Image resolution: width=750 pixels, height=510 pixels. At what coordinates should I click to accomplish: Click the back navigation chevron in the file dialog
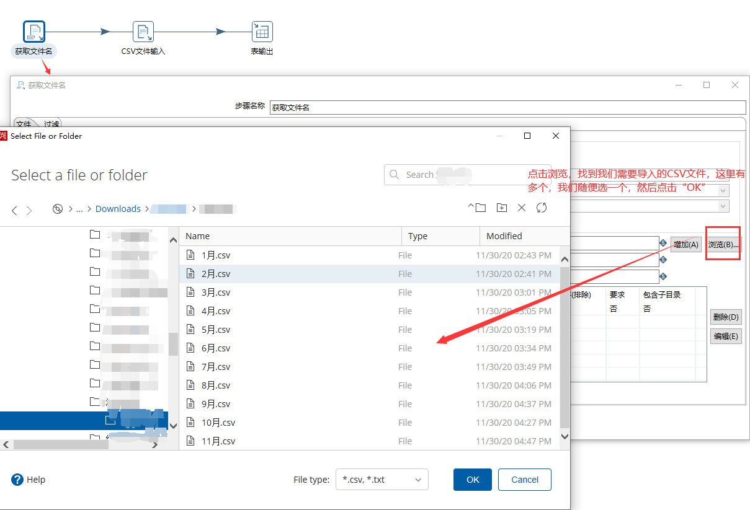pyautogui.click(x=14, y=210)
